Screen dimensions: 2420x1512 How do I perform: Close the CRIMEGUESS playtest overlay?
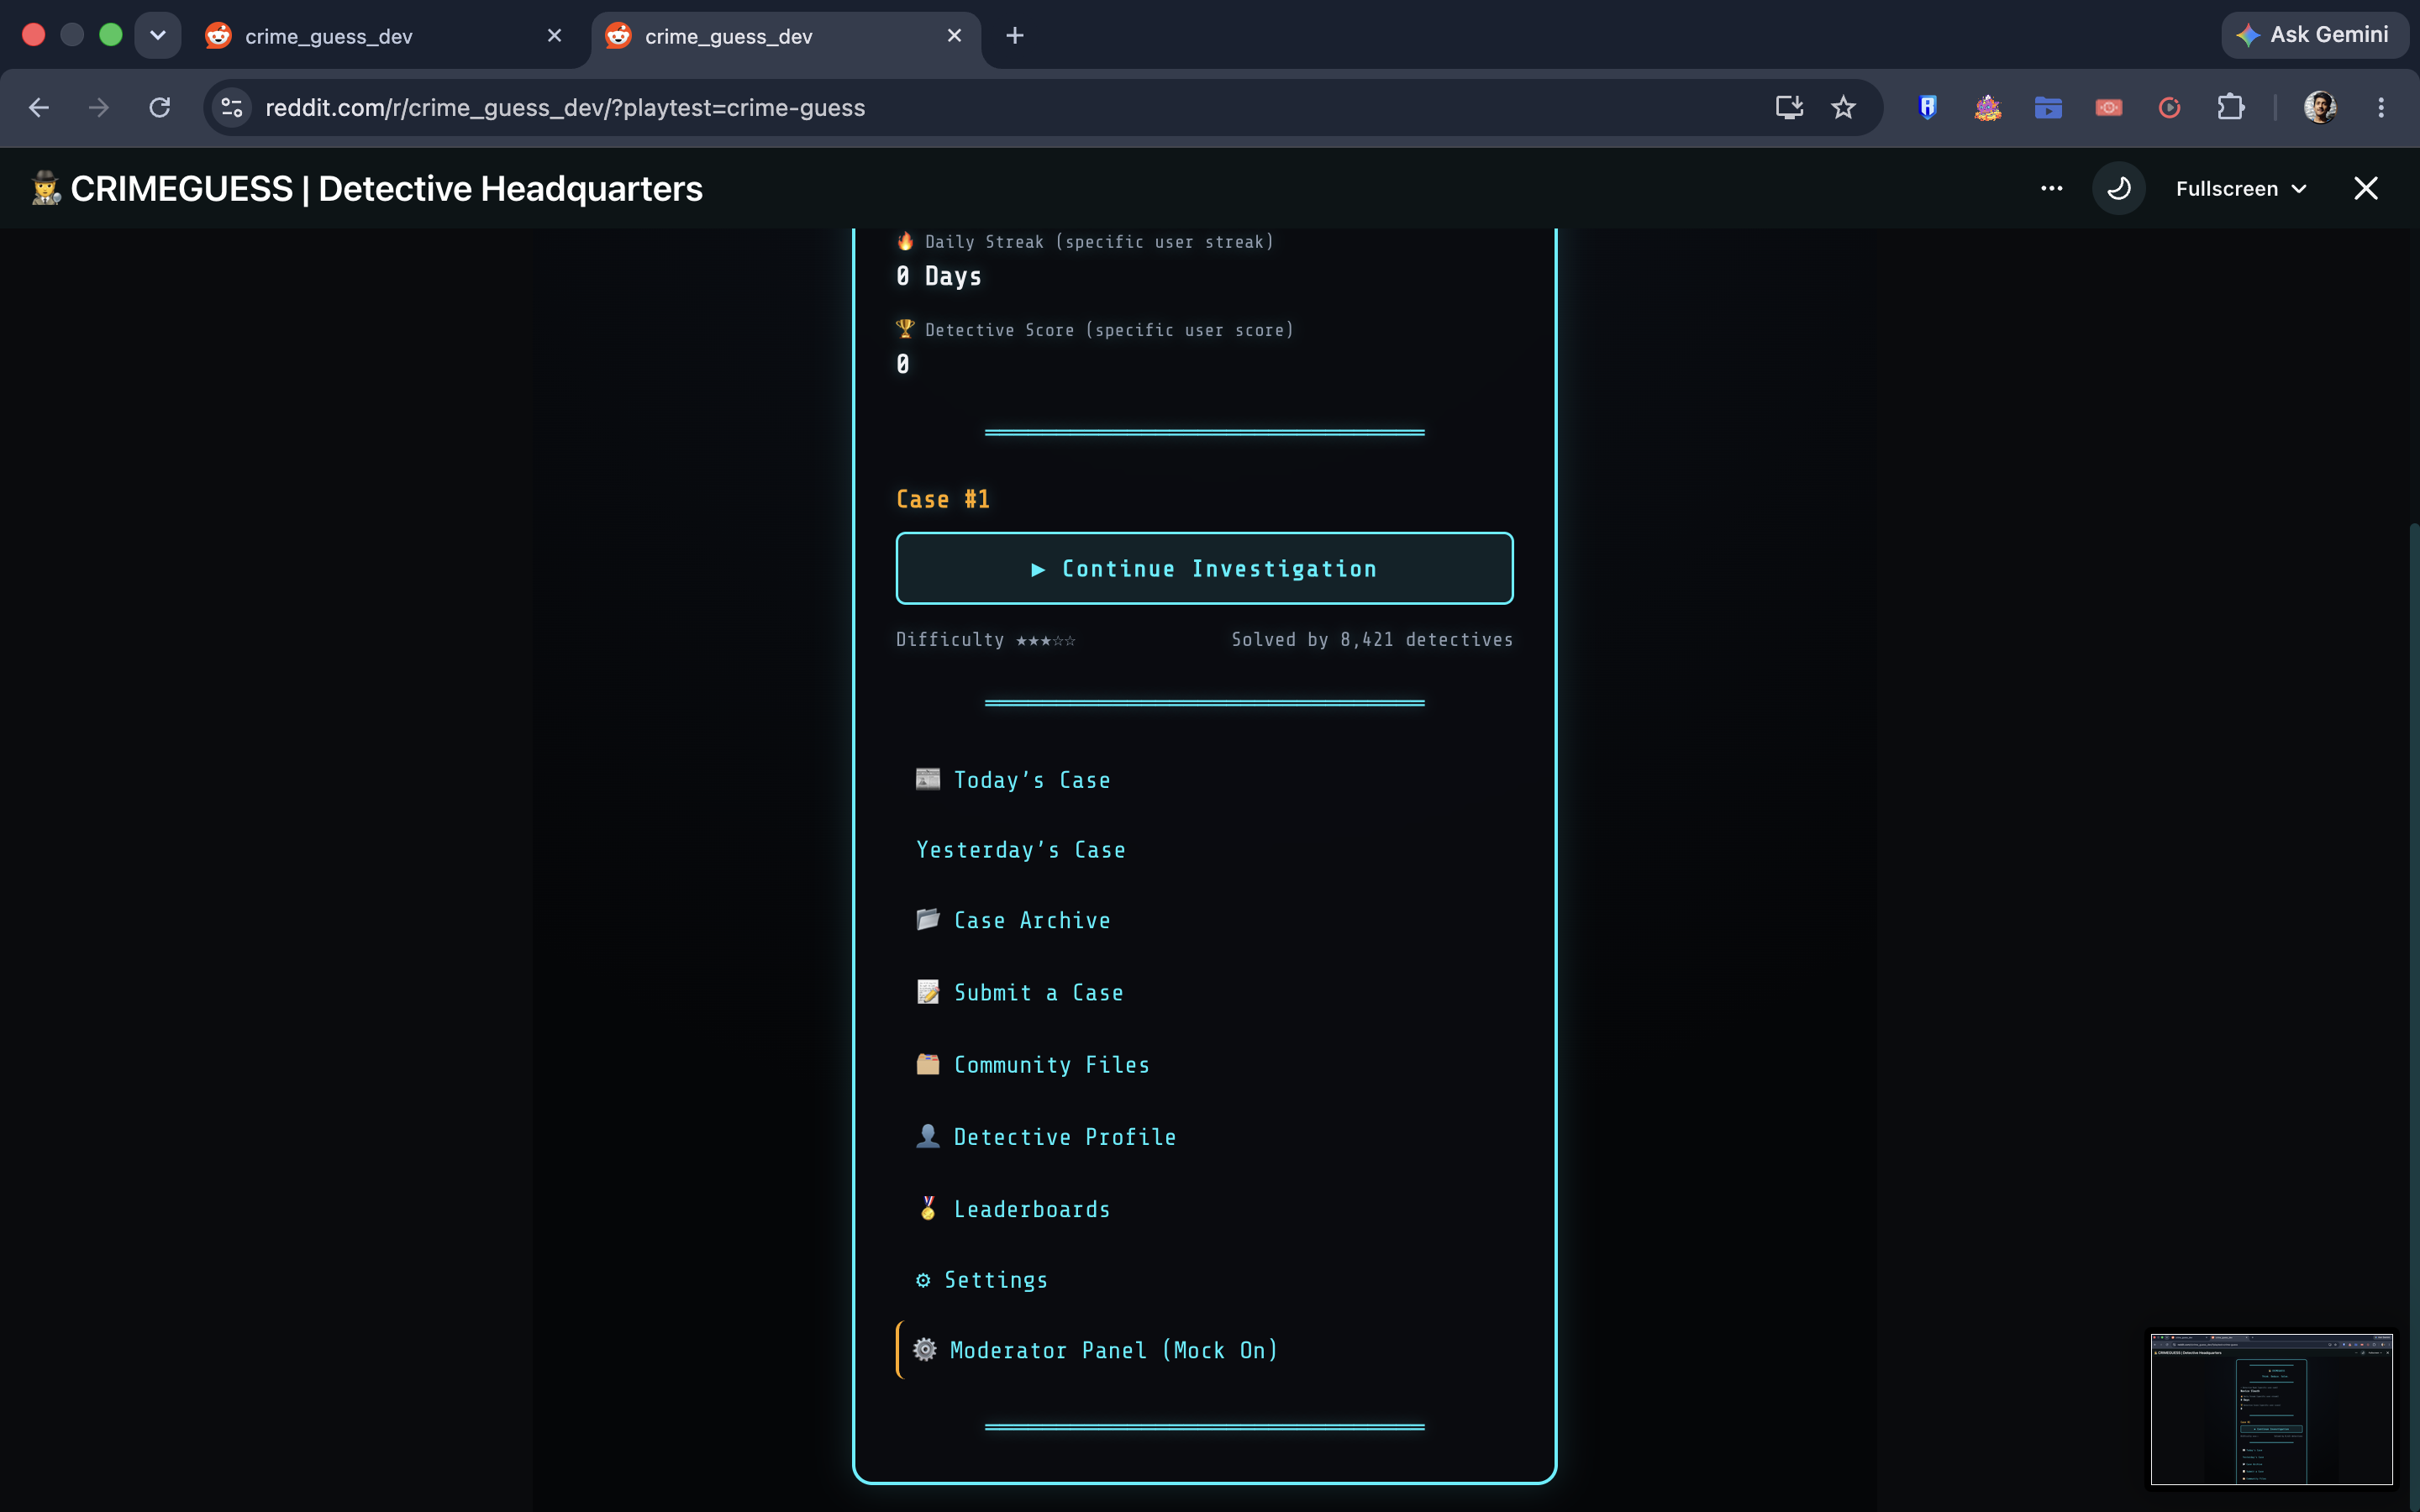point(2365,188)
